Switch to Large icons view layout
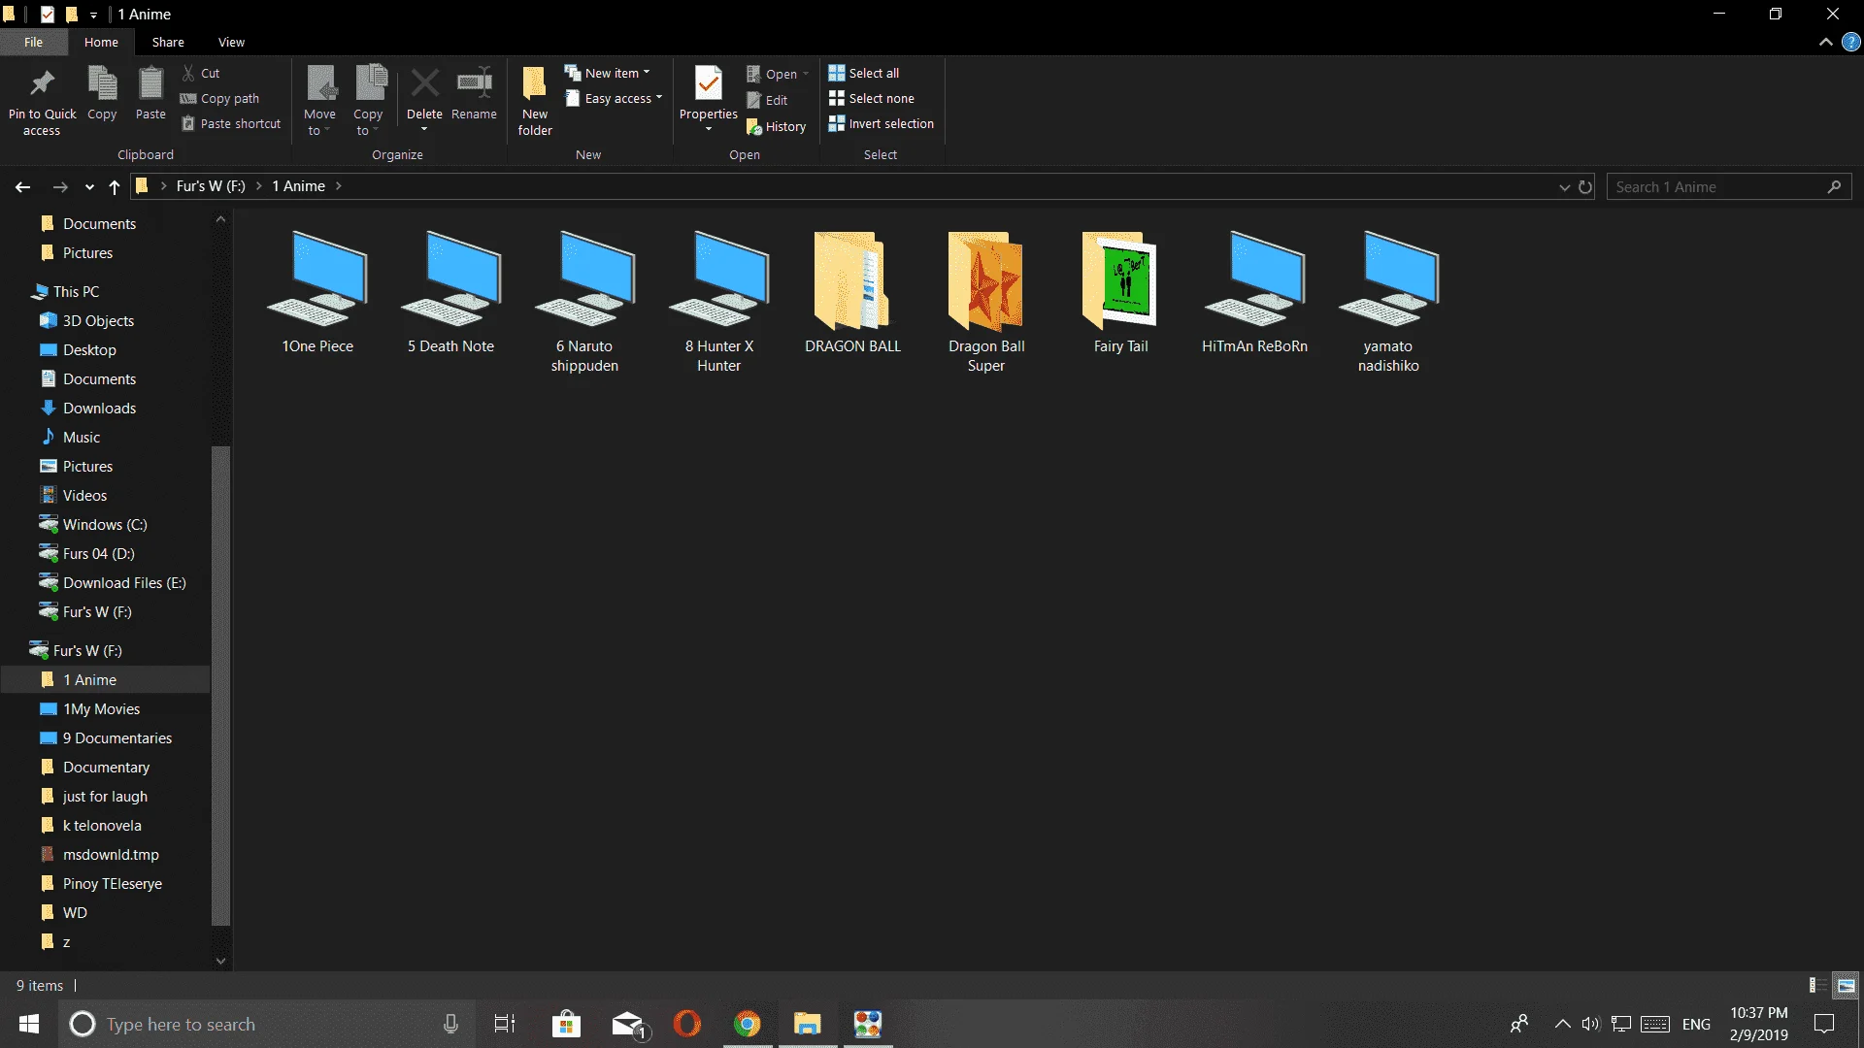 pos(1846,985)
